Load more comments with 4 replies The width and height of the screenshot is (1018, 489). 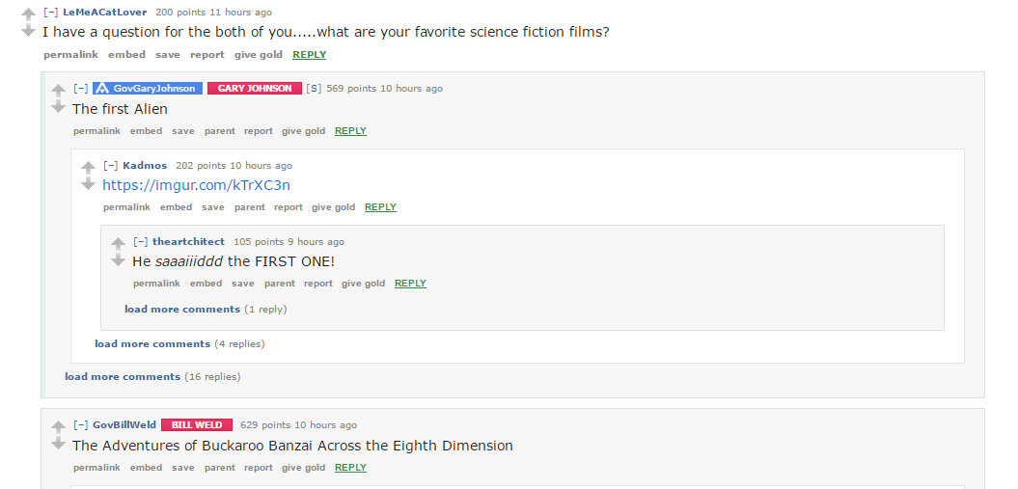[152, 343]
